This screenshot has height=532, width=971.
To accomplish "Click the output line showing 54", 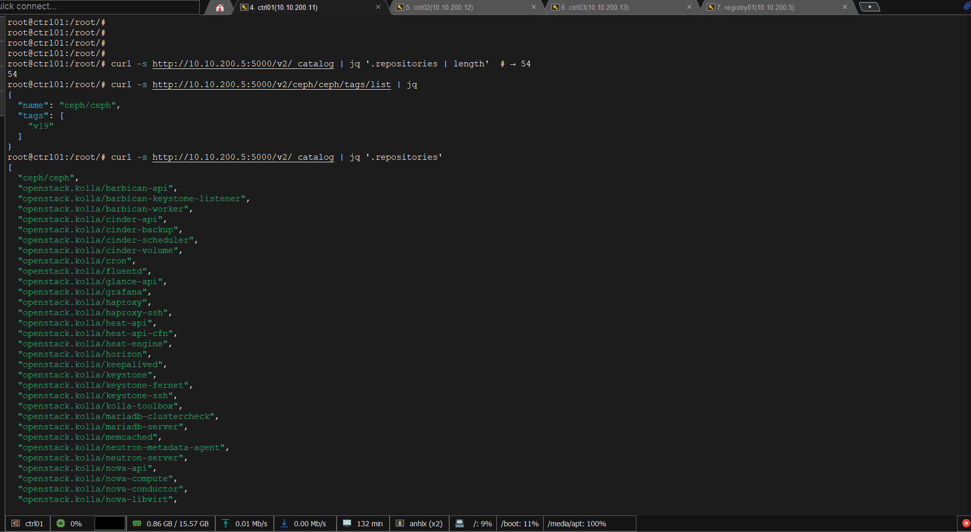I will click(12, 74).
